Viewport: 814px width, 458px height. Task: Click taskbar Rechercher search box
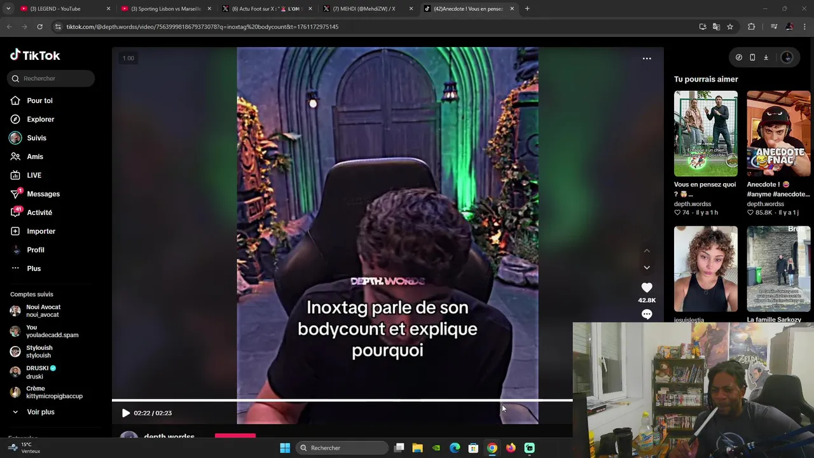coord(343,448)
